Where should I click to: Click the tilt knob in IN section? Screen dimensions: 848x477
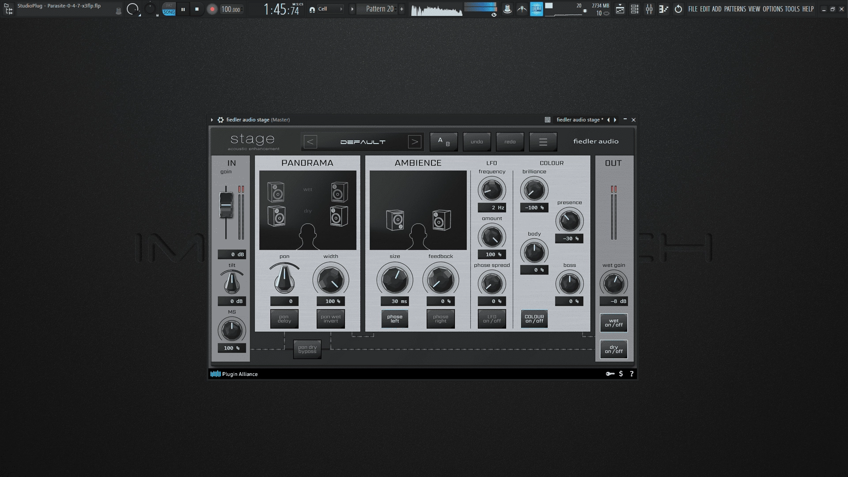(x=232, y=283)
